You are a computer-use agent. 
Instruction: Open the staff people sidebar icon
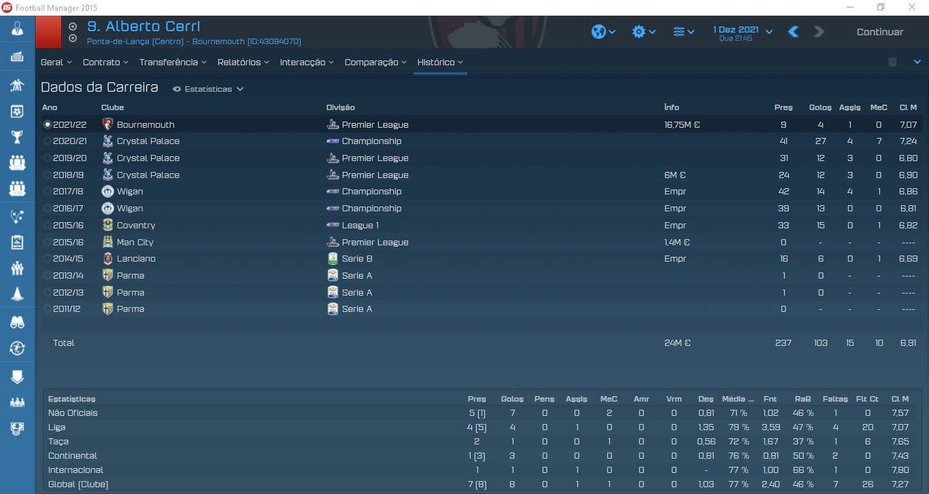click(18, 268)
